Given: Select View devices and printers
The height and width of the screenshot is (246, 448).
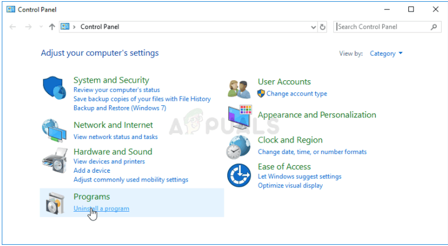Looking at the screenshot, I should 109,161.
